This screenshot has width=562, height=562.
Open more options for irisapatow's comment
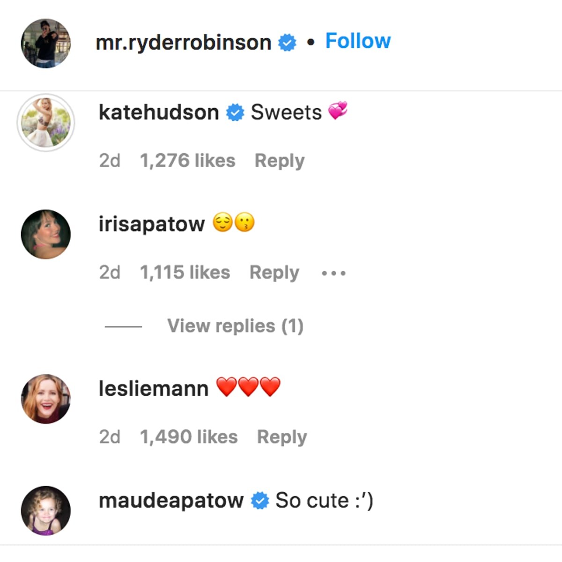tap(334, 273)
